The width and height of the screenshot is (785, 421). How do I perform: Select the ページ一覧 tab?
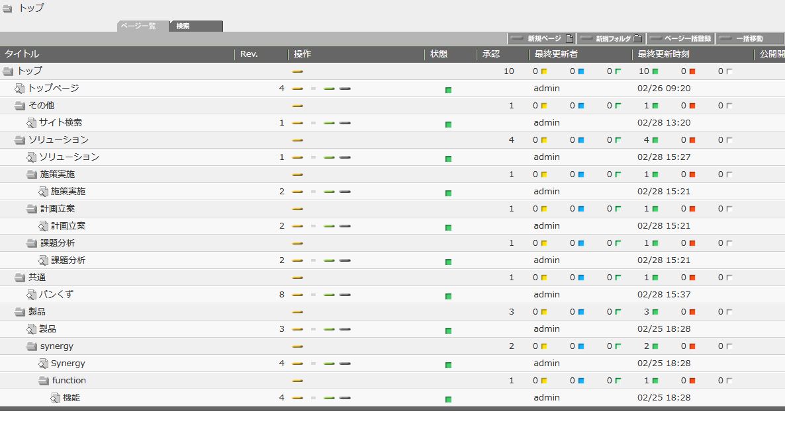coord(142,26)
